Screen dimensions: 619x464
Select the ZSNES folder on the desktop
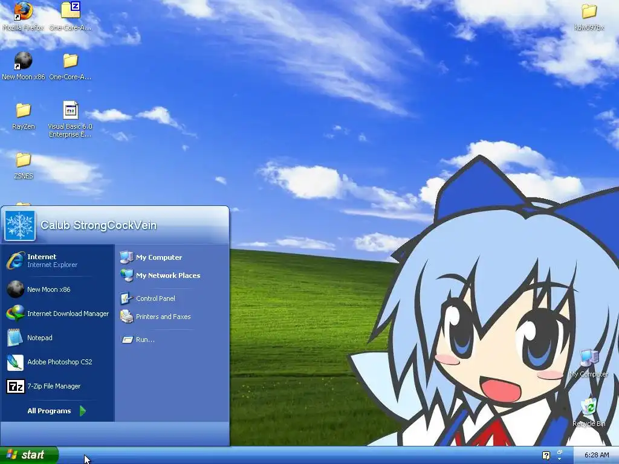[x=24, y=166]
